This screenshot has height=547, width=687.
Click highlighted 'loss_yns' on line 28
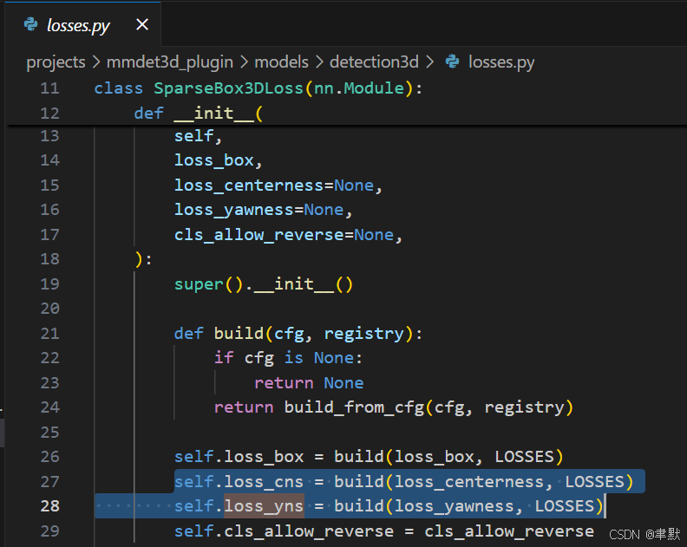pyautogui.click(x=264, y=506)
